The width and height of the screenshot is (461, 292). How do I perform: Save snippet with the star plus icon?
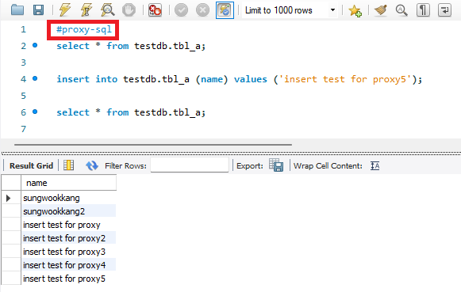coord(355,10)
